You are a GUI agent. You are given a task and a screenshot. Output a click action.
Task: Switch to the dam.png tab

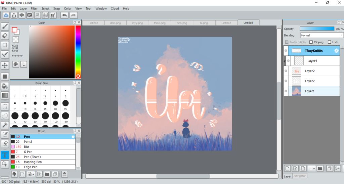116,23
